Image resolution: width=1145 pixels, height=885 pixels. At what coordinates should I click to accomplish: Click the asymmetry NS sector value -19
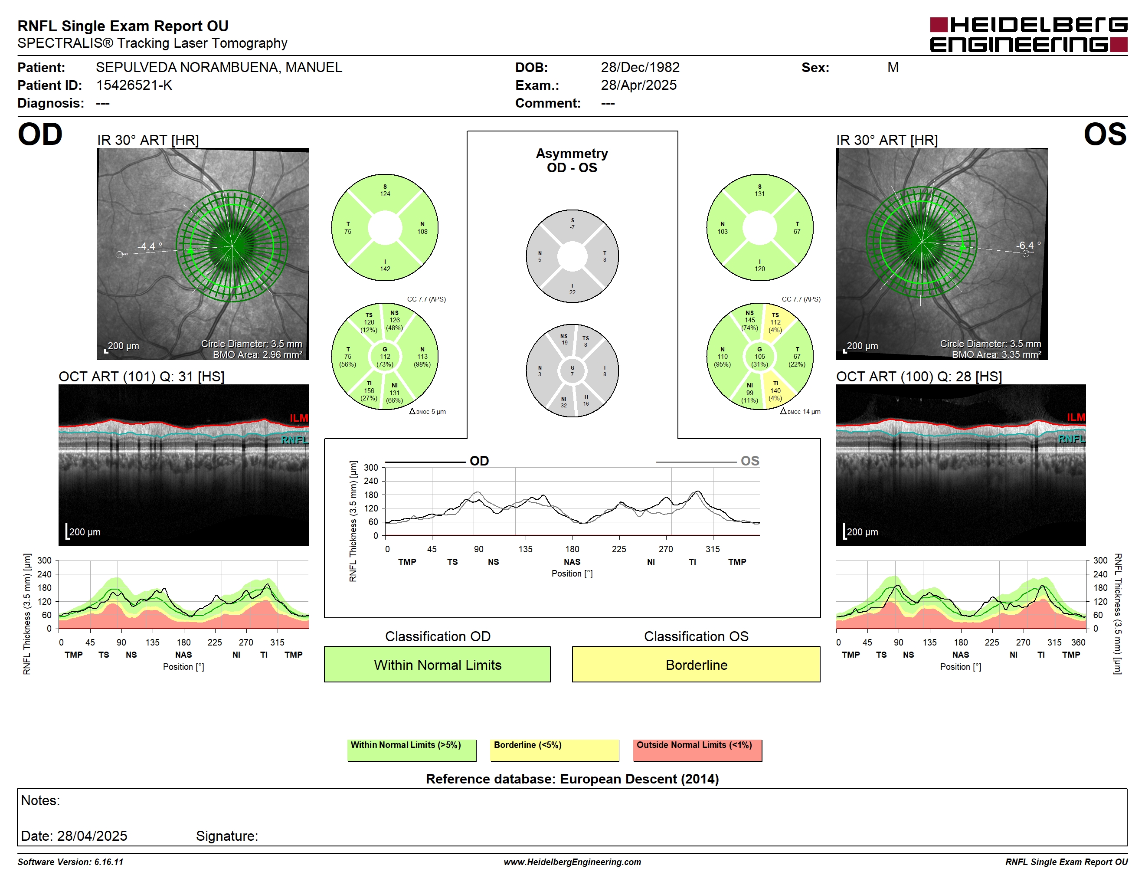(563, 342)
